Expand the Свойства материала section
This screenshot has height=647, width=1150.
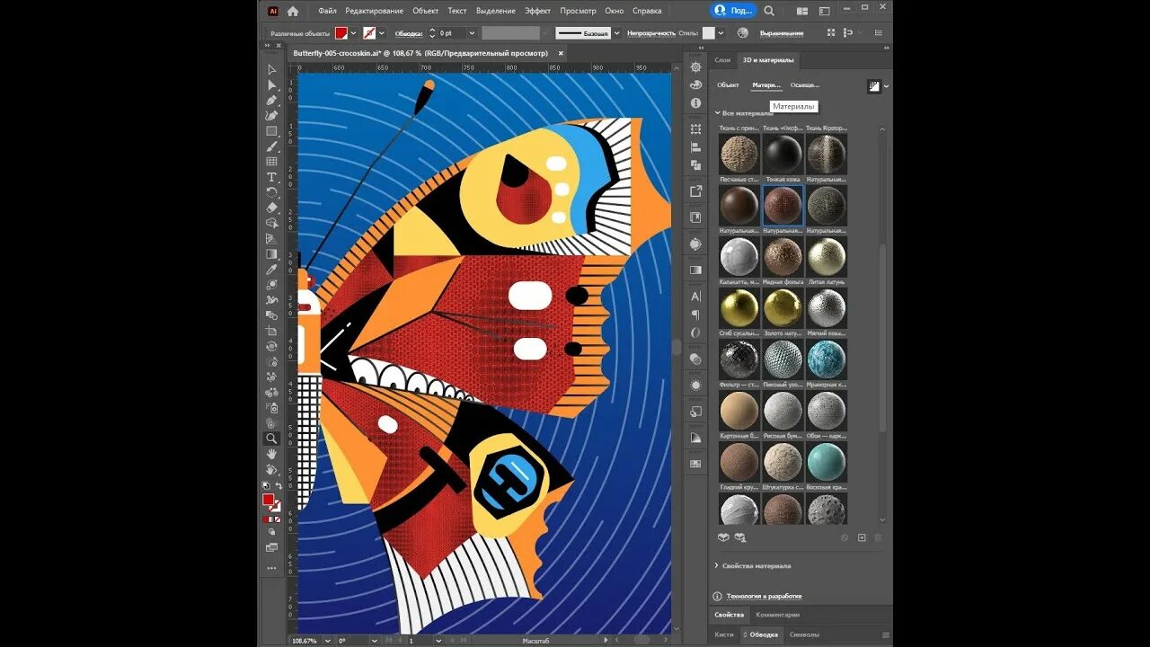[717, 566]
